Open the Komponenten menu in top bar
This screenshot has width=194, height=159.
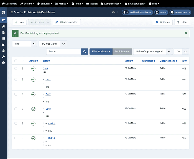tap(111, 4)
